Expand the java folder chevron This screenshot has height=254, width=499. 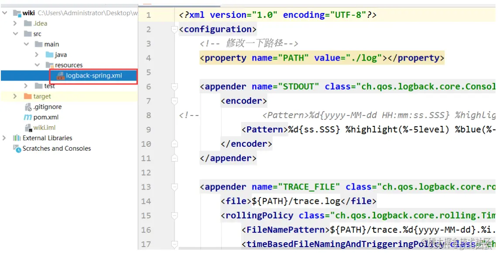[37, 55]
